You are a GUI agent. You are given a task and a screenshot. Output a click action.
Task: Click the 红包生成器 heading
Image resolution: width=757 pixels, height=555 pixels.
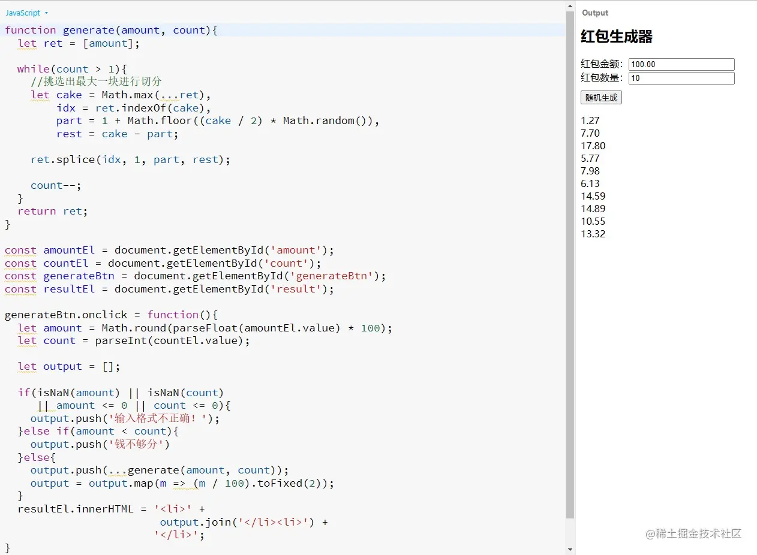pos(616,37)
